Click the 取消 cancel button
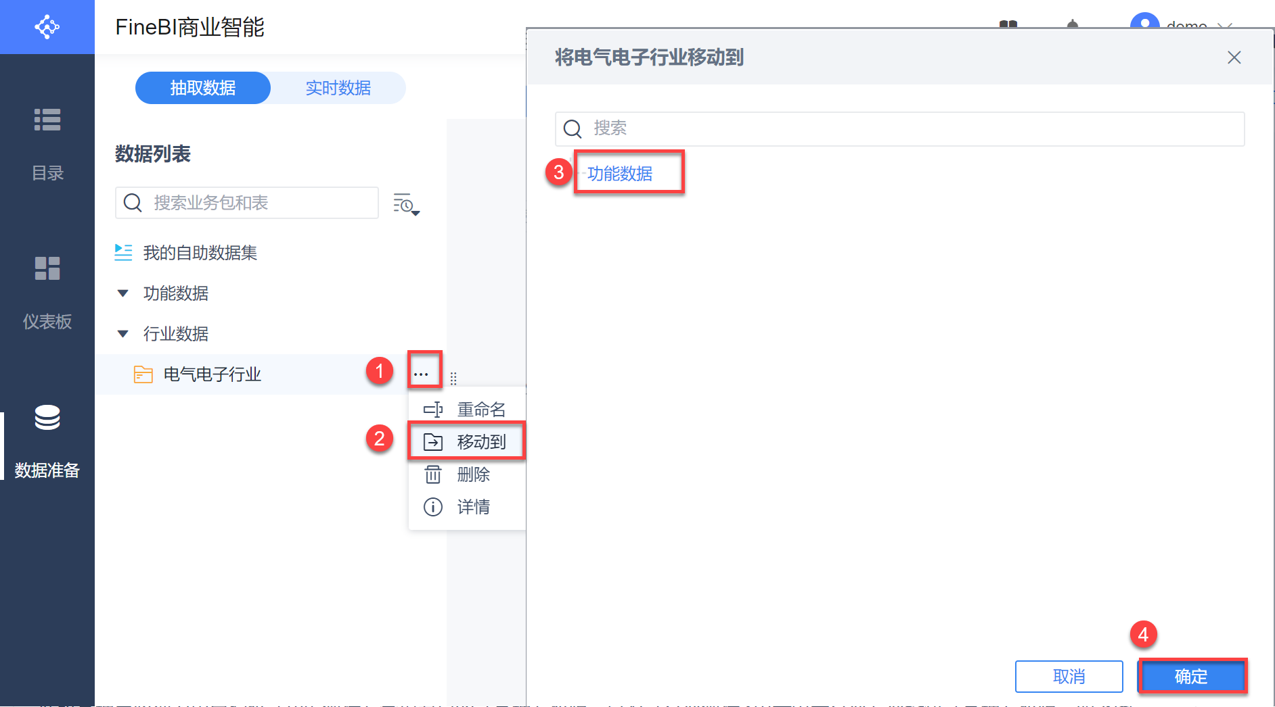1275x707 pixels. (x=1069, y=677)
